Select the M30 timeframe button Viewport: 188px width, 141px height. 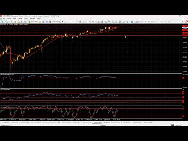pos(152,22)
